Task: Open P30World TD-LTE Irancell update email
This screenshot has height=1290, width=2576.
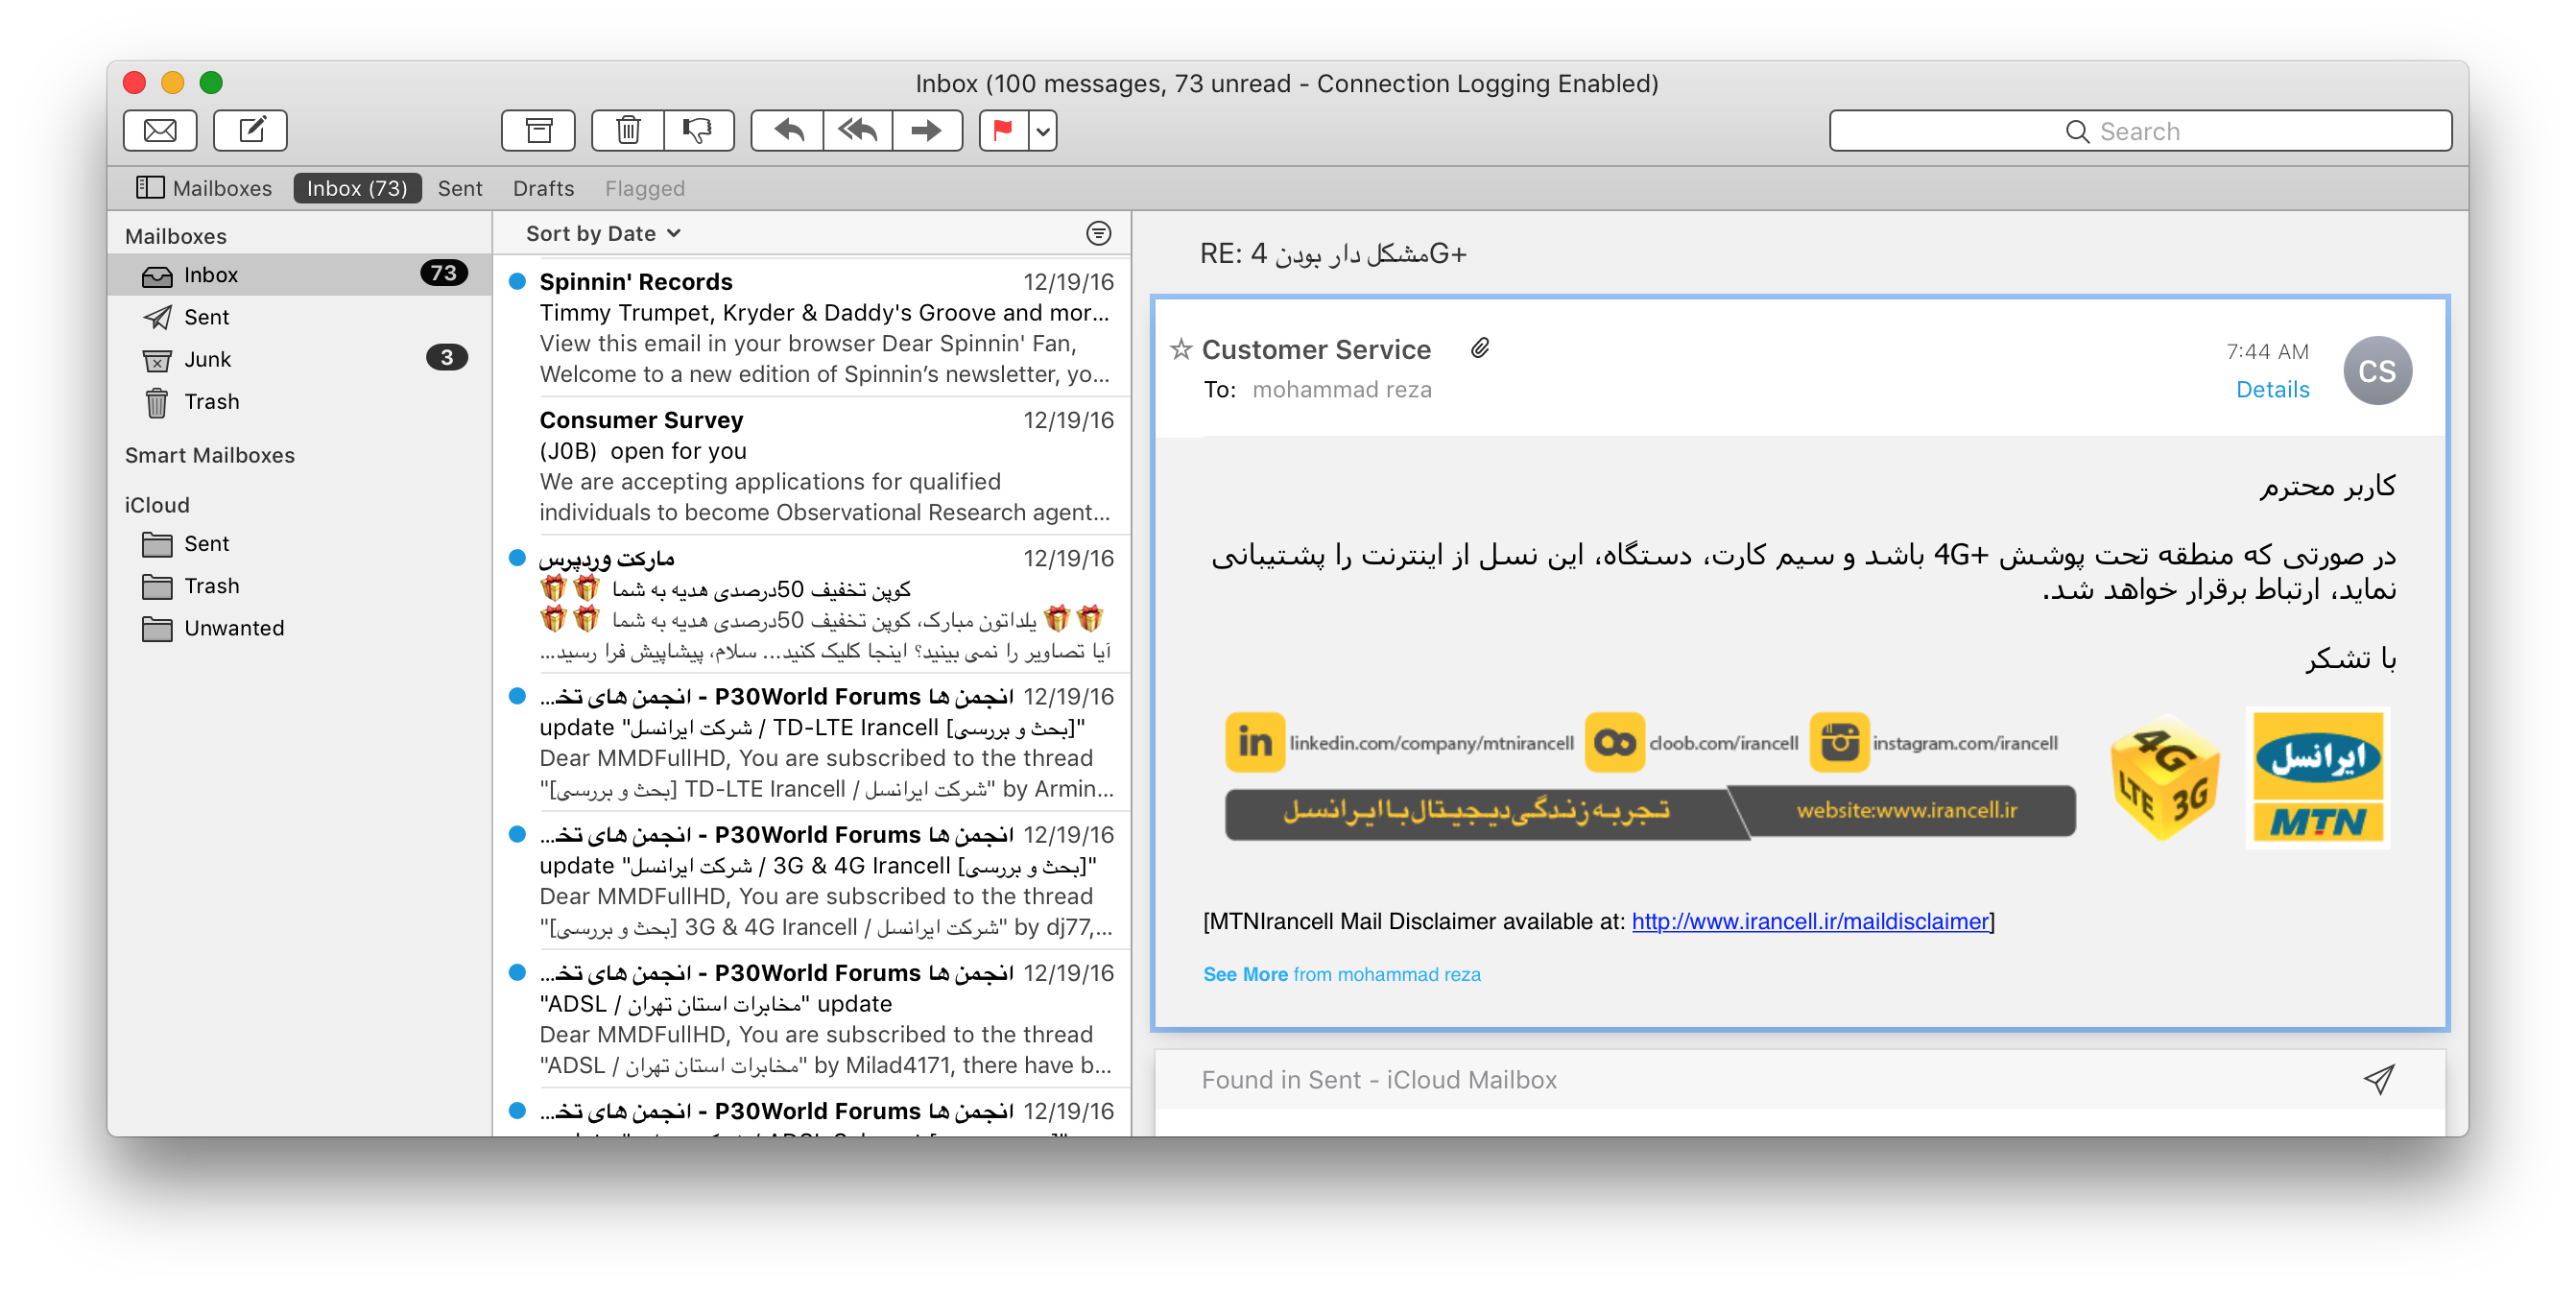Action: click(x=813, y=742)
